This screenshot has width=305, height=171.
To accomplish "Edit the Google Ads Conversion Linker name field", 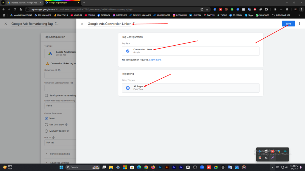I will point(109,24).
